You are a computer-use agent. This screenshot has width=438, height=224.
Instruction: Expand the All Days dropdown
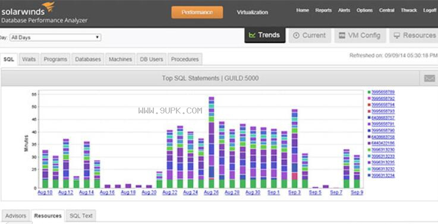click(x=55, y=37)
